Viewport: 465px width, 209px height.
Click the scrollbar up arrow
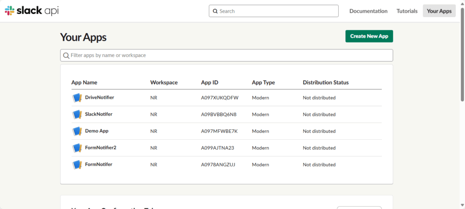coord(462,3)
